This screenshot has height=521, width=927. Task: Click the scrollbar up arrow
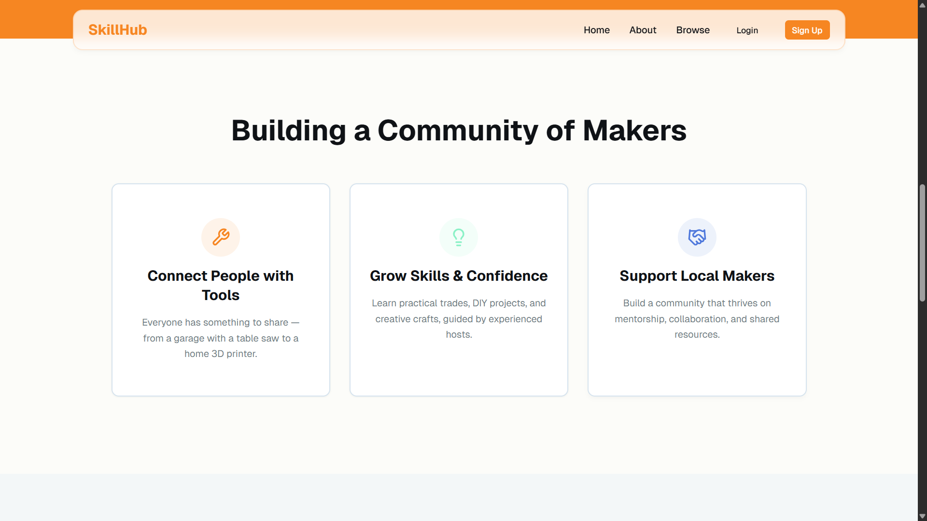(x=922, y=5)
